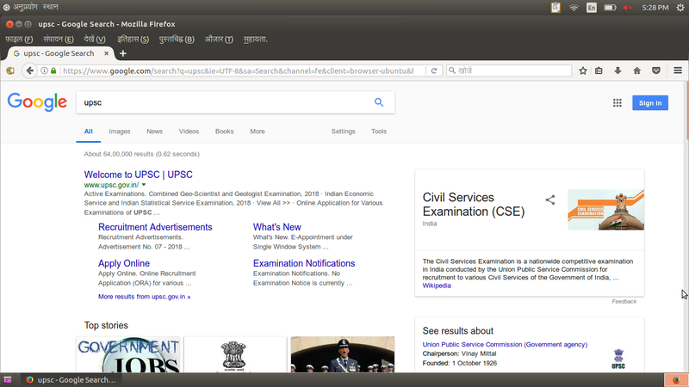Open the Welcome to UPSC result link
This screenshot has width=689, height=387.
(138, 175)
